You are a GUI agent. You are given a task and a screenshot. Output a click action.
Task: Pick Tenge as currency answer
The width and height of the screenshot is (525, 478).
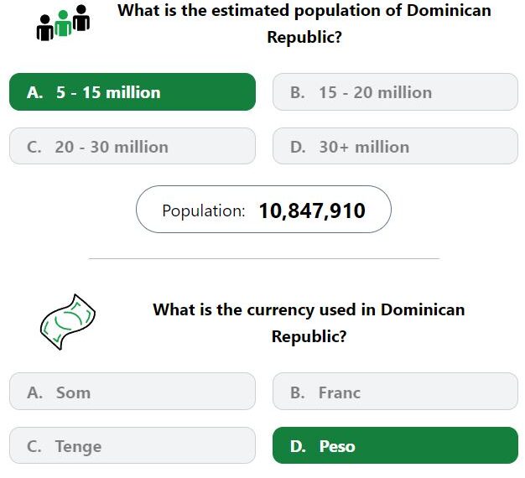(x=133, y=445)
